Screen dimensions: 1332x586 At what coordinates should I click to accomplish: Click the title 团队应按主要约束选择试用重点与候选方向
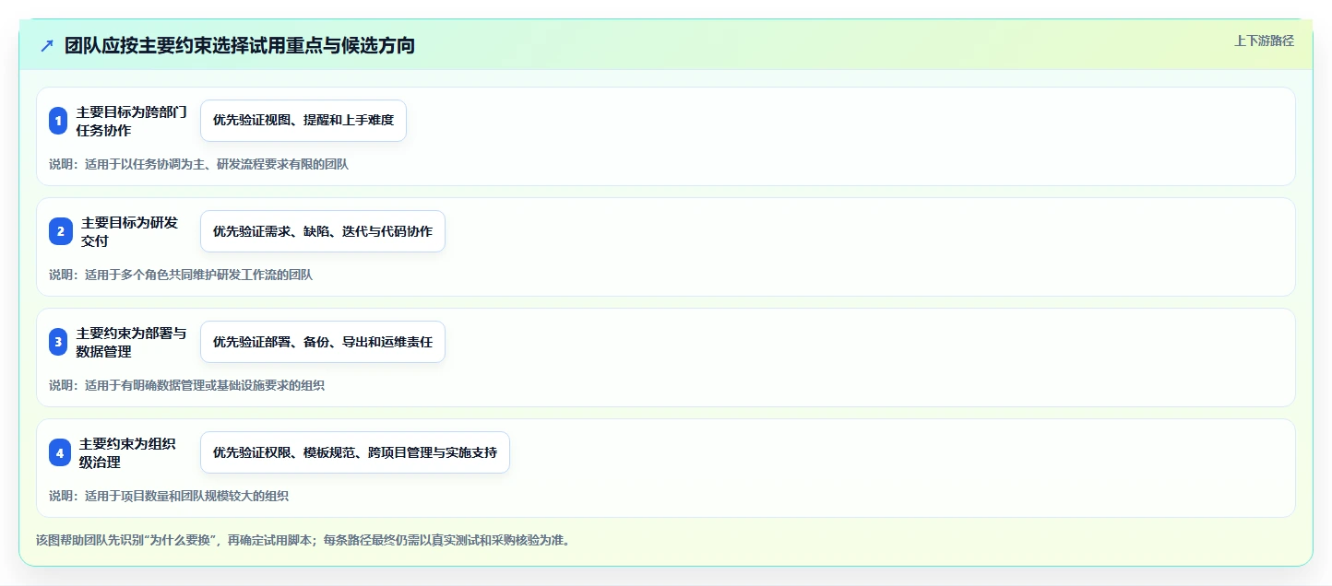click(x=240, y=45)
